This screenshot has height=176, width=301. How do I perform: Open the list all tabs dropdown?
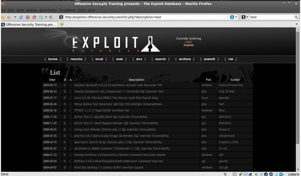click(297, 24)
